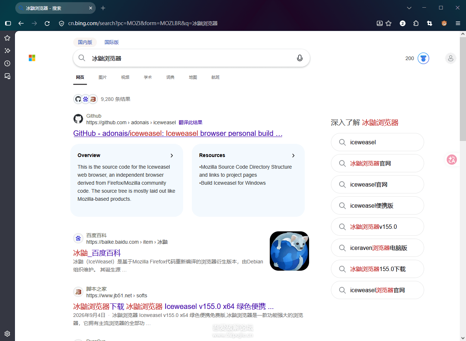Open the AI chatbot sparkle sidebar icon
The height and width of the screenshot is (341, 466).
click(x=7, y=51)
